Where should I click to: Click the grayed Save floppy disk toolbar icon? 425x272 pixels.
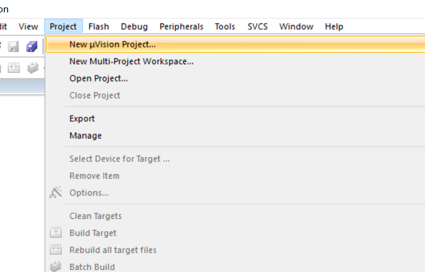[13, 46]
